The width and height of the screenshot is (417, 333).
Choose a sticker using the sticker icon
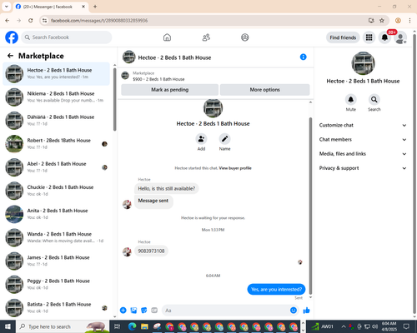pyautogui.click(x=144, y=311)
